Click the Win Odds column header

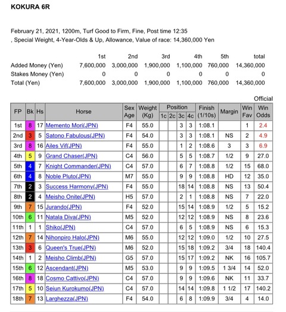click(263, 112)
